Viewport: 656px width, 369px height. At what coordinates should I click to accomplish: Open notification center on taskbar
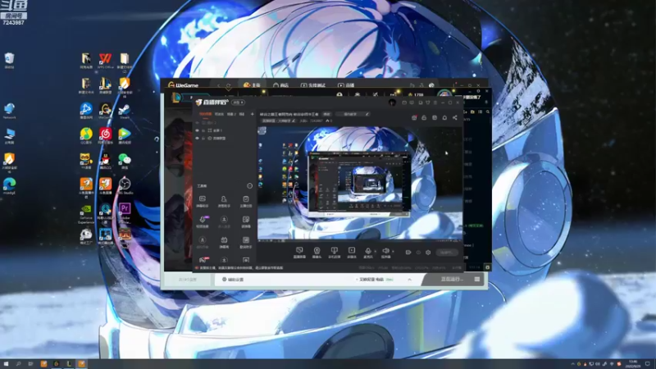pyautogui.click(x=648, y=364)
